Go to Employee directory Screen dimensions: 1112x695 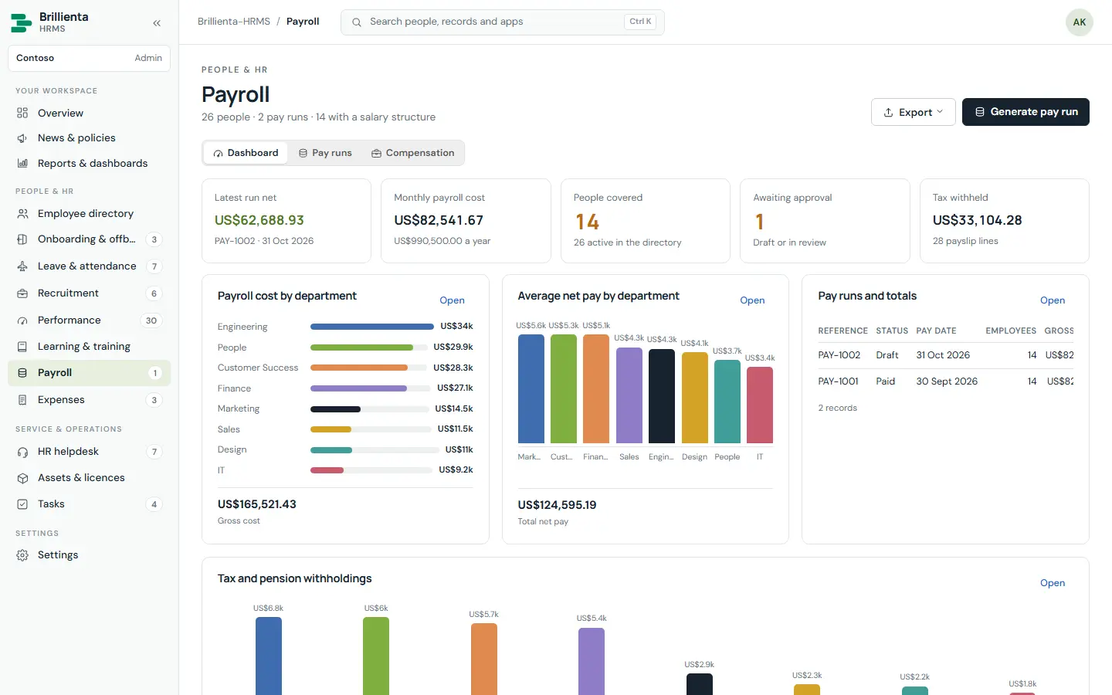pos(89,214)
